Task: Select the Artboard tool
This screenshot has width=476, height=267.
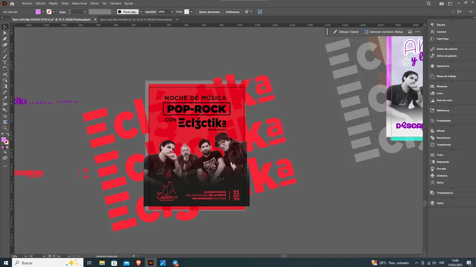Action: point(5,116)
